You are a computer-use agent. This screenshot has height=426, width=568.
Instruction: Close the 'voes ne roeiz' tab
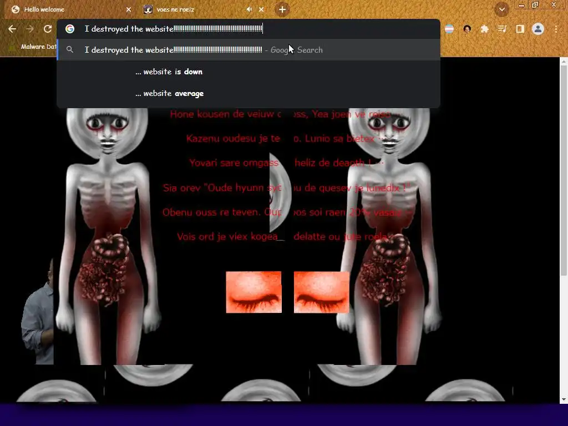pyautogui.click(x=261, y=9)
